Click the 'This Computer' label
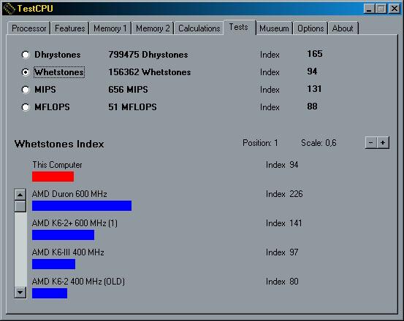Image resolution: width=404 pixels, height=321 pixels. pyautogui.click(x=57, y=165)
